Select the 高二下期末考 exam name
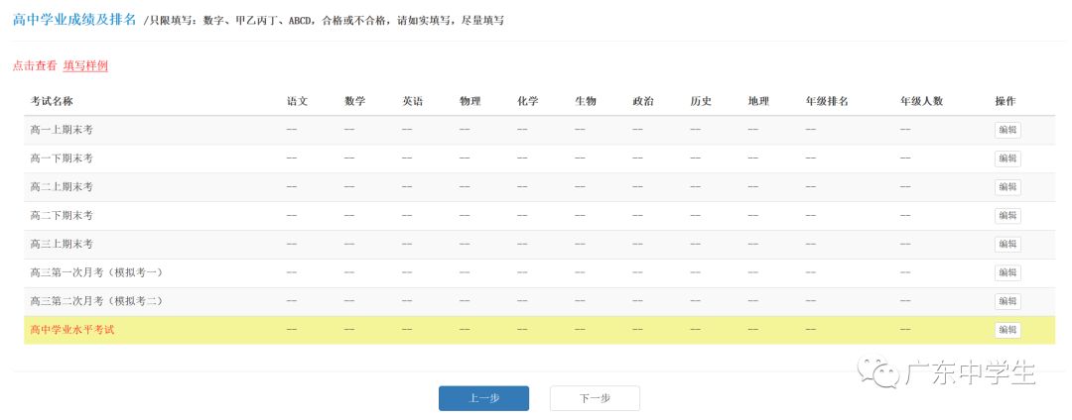1072x420 pixels. coord(62,216)
